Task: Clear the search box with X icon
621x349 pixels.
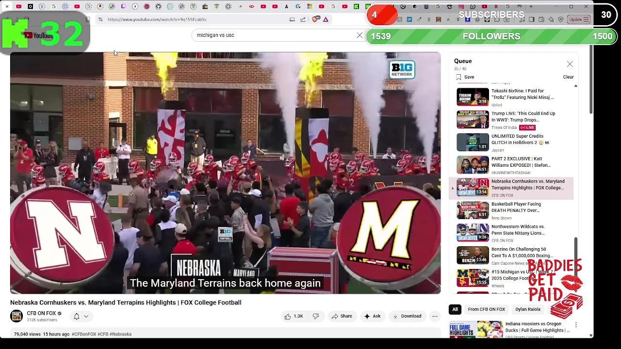Action: click(360, 35)
